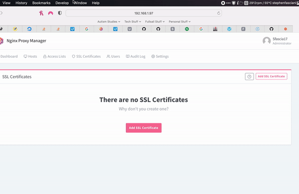The width and height of the screenshot is (299, 194).
Task: Expand the Personal Stuff bookmarks folder
Action: tap(179, 21)
